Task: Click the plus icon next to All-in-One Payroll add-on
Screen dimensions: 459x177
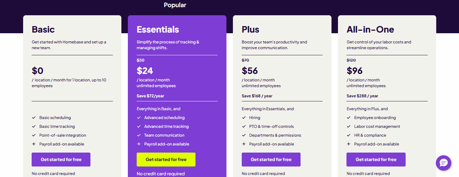Action: click(x=348, y=144)
